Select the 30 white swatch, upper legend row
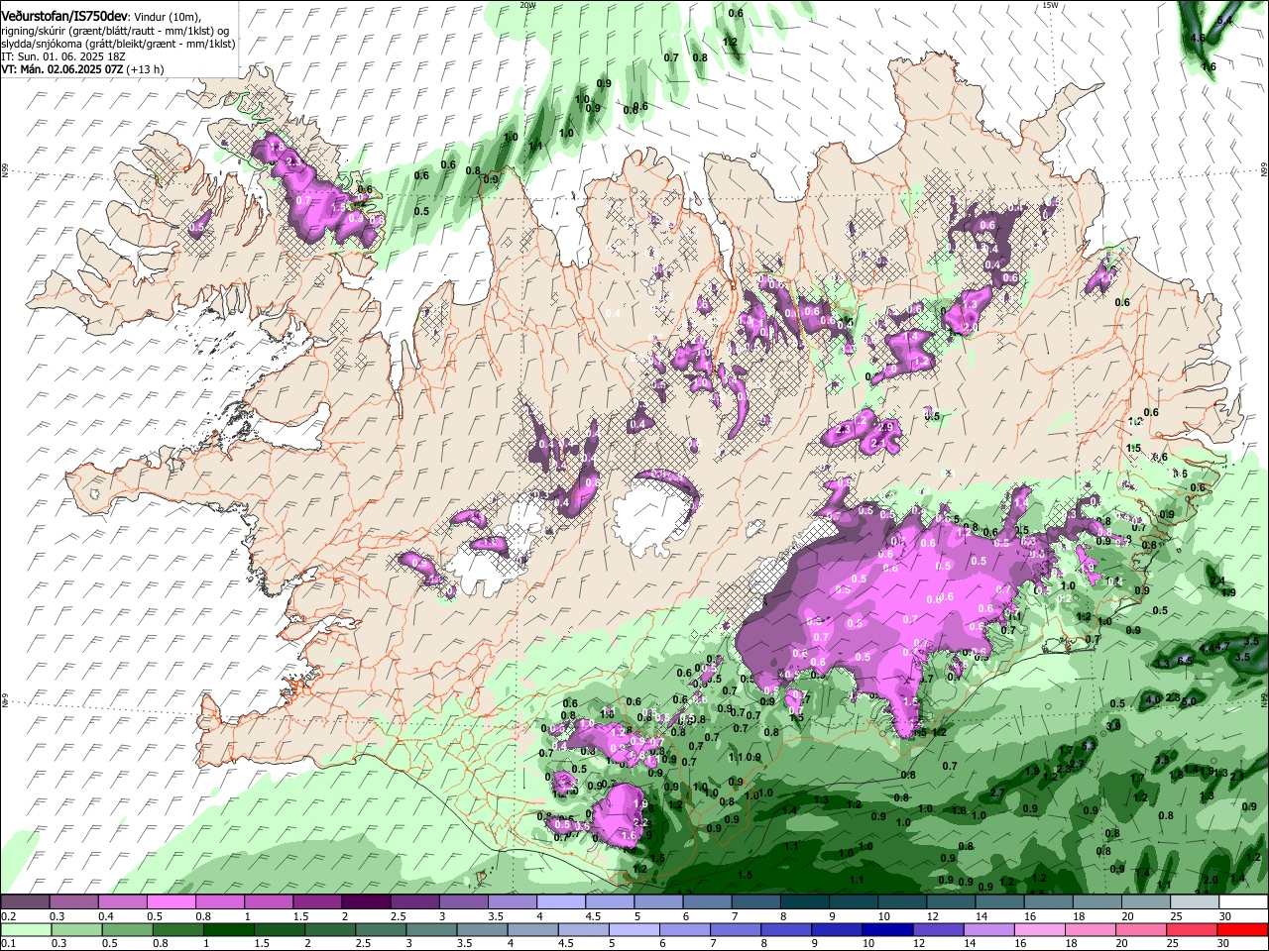The height and width of the screenshot is (951, 1269). click(x=1243, y=901)
